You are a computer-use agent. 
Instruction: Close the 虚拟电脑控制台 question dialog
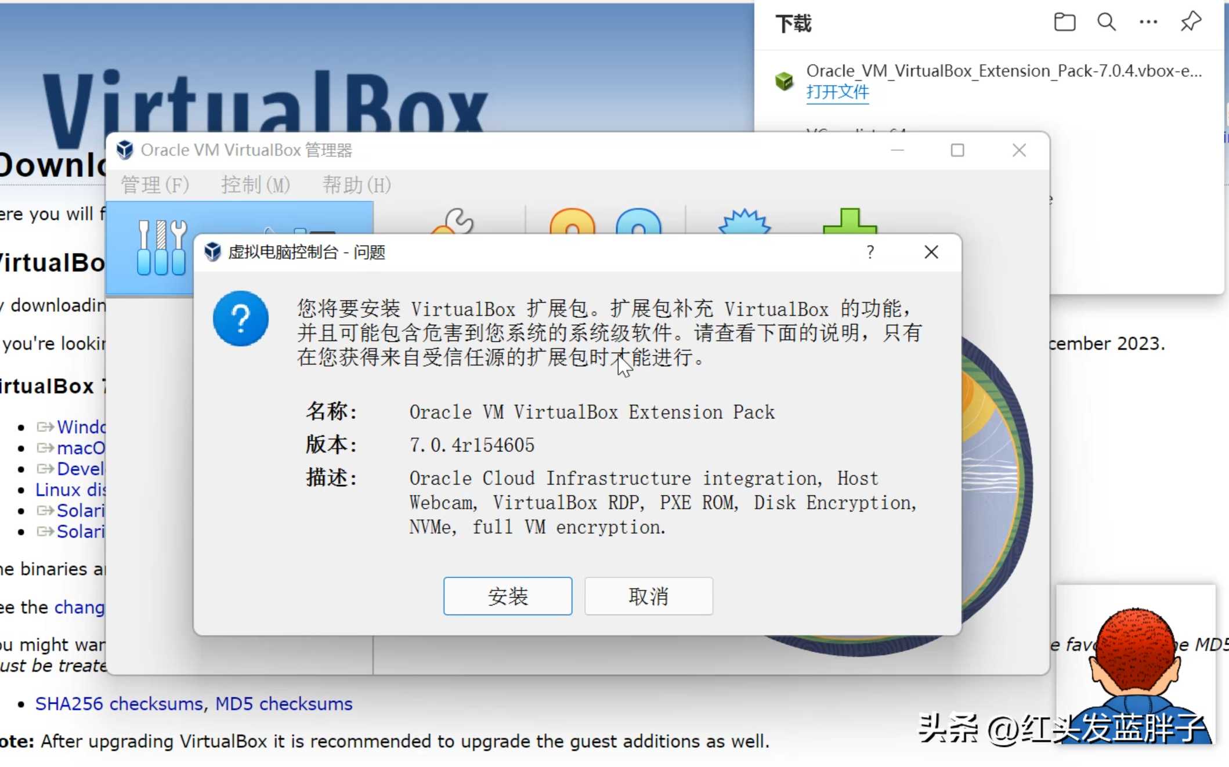click(931, 252)
